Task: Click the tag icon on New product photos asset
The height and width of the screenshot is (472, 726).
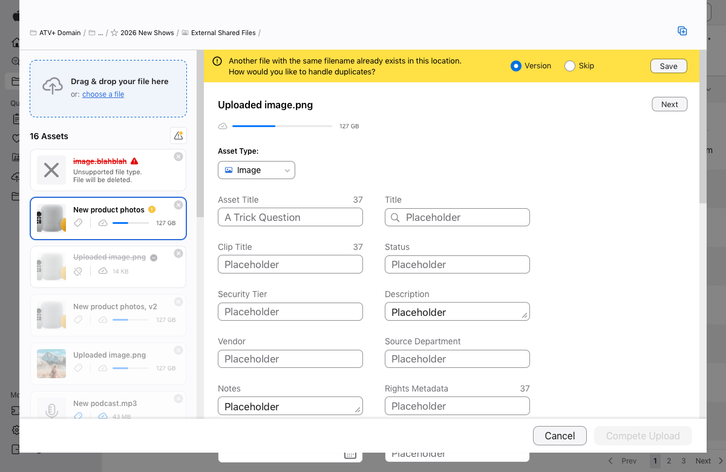Action: (x=77, y=223)
